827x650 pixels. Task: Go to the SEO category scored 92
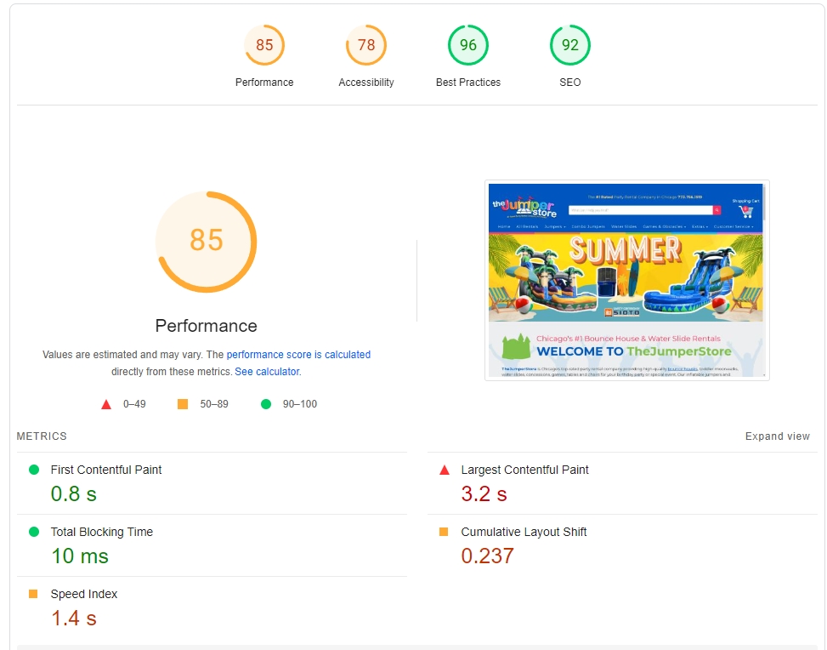570,45
